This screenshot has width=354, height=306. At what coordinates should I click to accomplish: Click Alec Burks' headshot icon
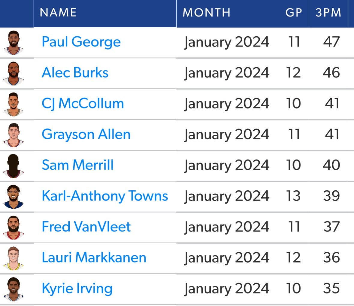click(14, 73)
